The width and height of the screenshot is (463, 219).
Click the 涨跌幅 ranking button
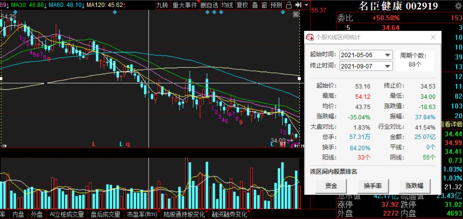point(414,186)
